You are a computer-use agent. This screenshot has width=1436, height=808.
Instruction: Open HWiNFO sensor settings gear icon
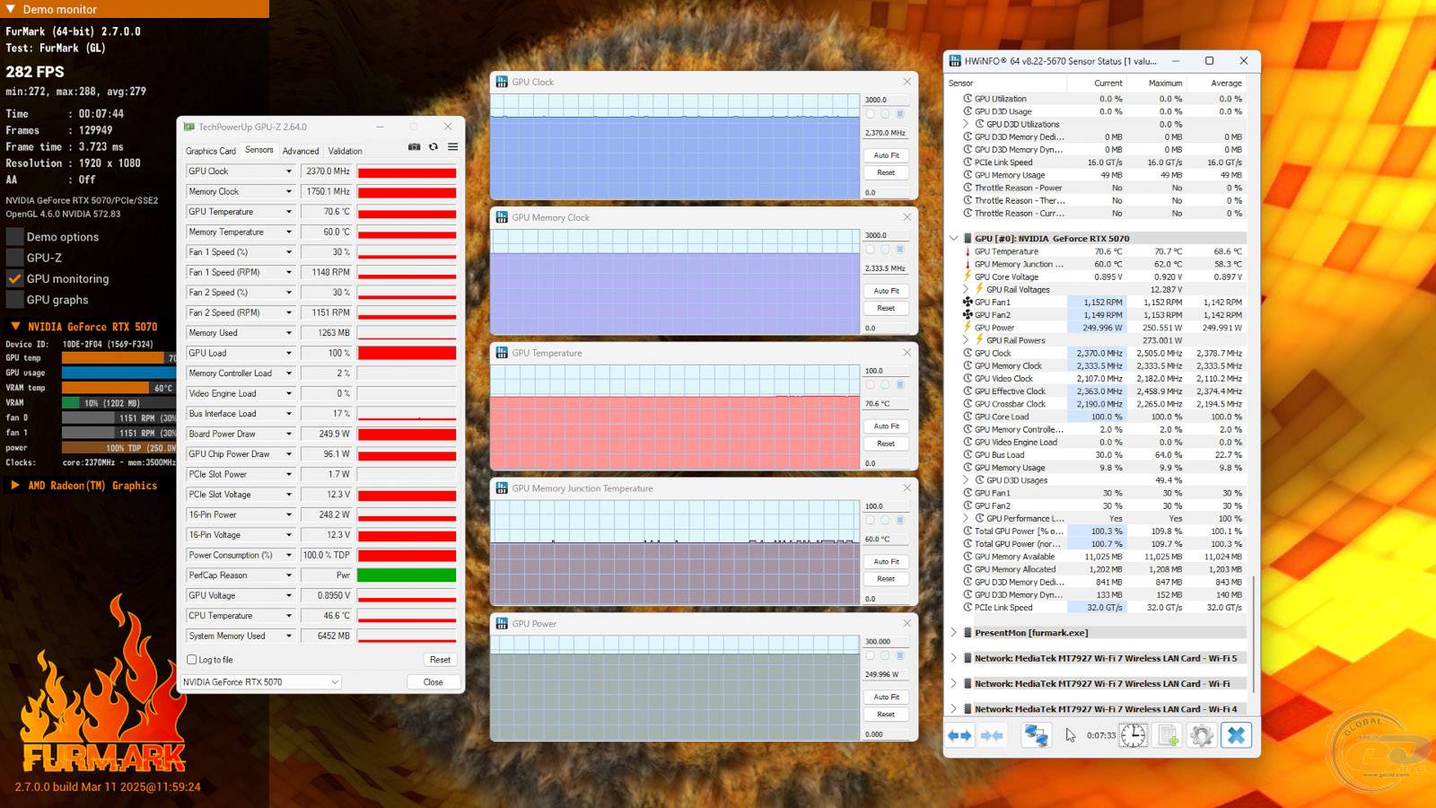point(1202,735)
